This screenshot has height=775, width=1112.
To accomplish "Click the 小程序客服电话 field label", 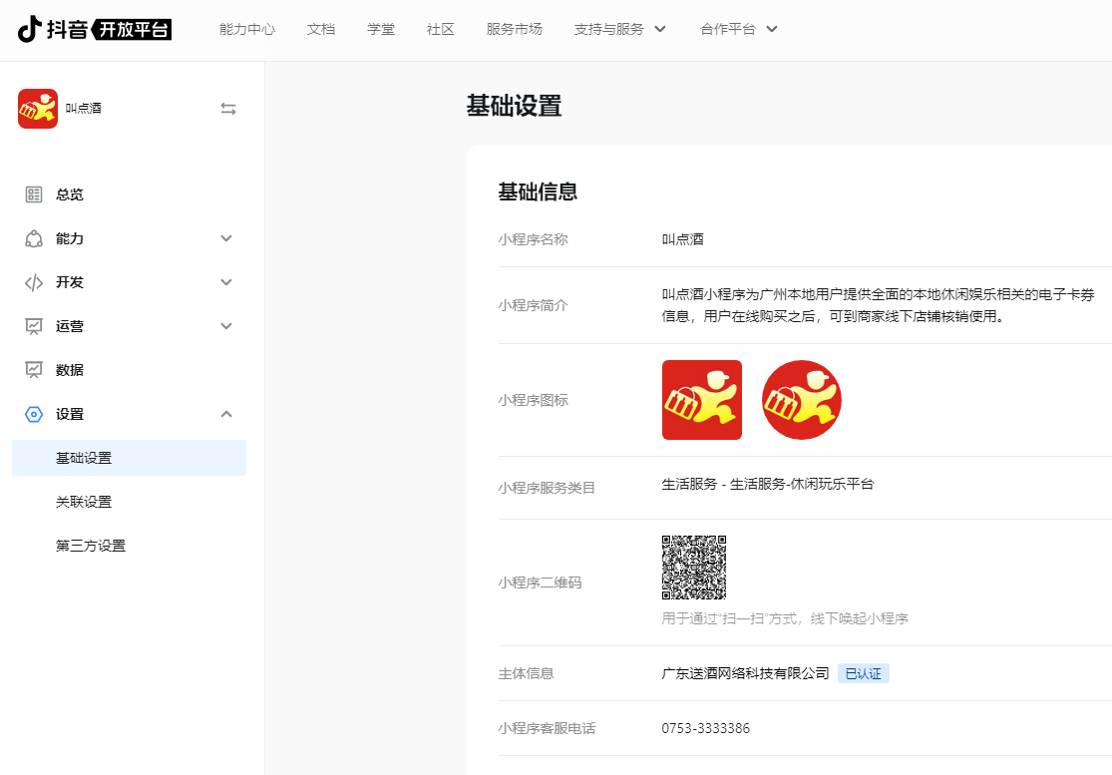I will point(547,729).
